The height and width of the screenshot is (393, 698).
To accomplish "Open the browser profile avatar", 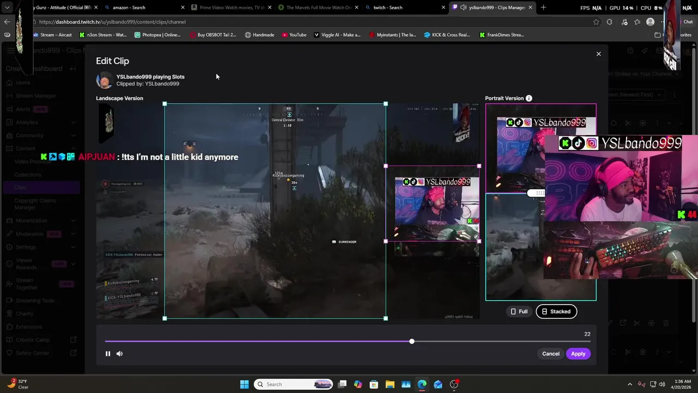I will pos(650,22).
